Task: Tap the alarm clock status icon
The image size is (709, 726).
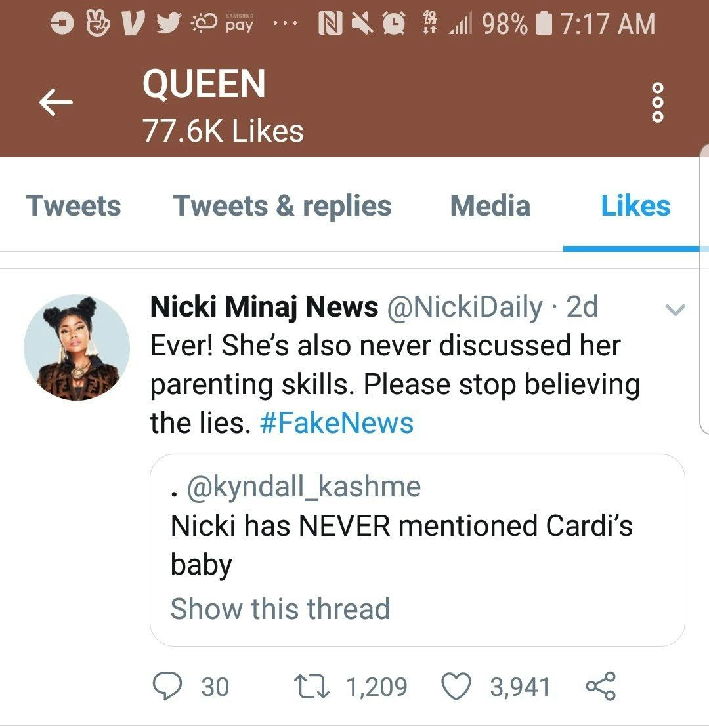Action: 394,24
